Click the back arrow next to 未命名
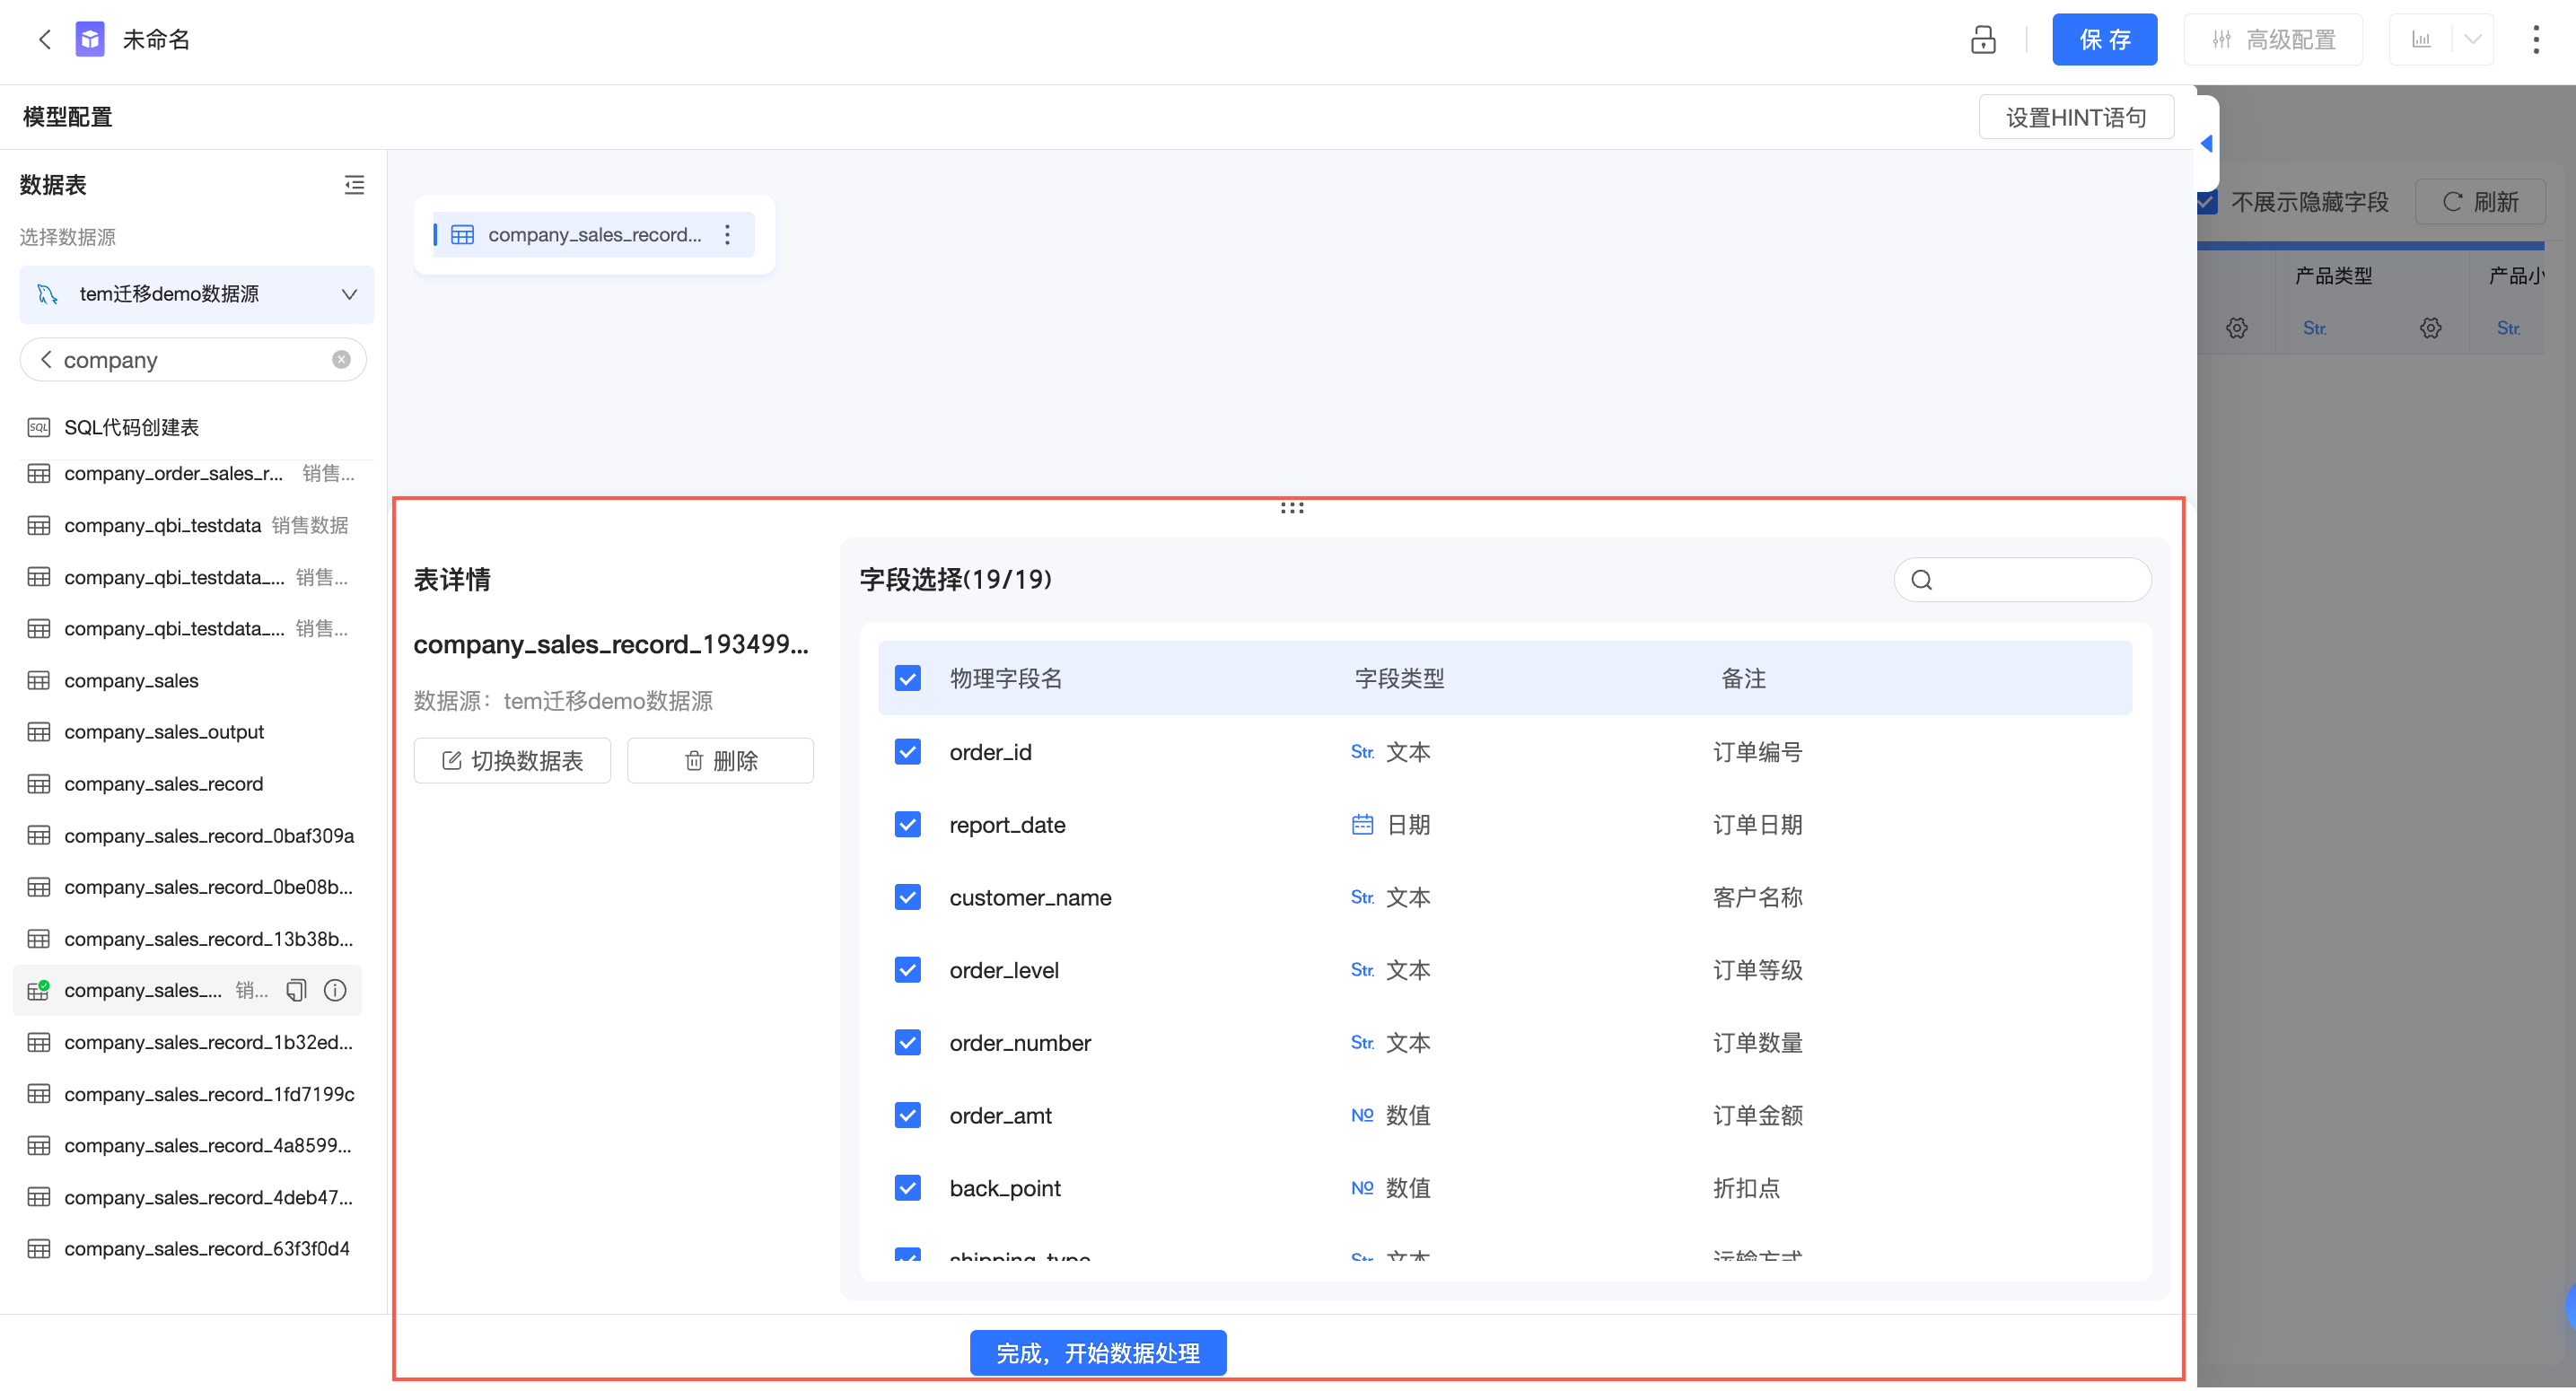Image resolution: width=2576 pixels, height=1391 pixels. pos(44,39)
